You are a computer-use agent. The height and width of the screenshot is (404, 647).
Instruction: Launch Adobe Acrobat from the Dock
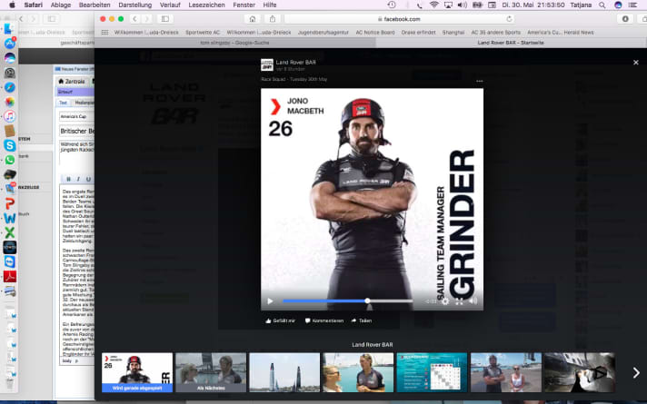9,276
